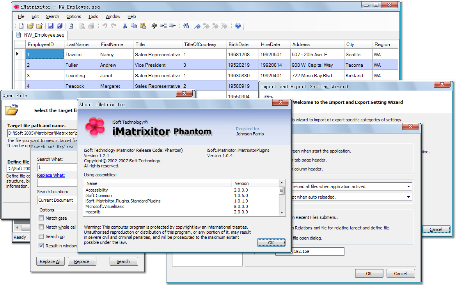
Task: Click the Print toolbar icon
Action: click(91, 26)
